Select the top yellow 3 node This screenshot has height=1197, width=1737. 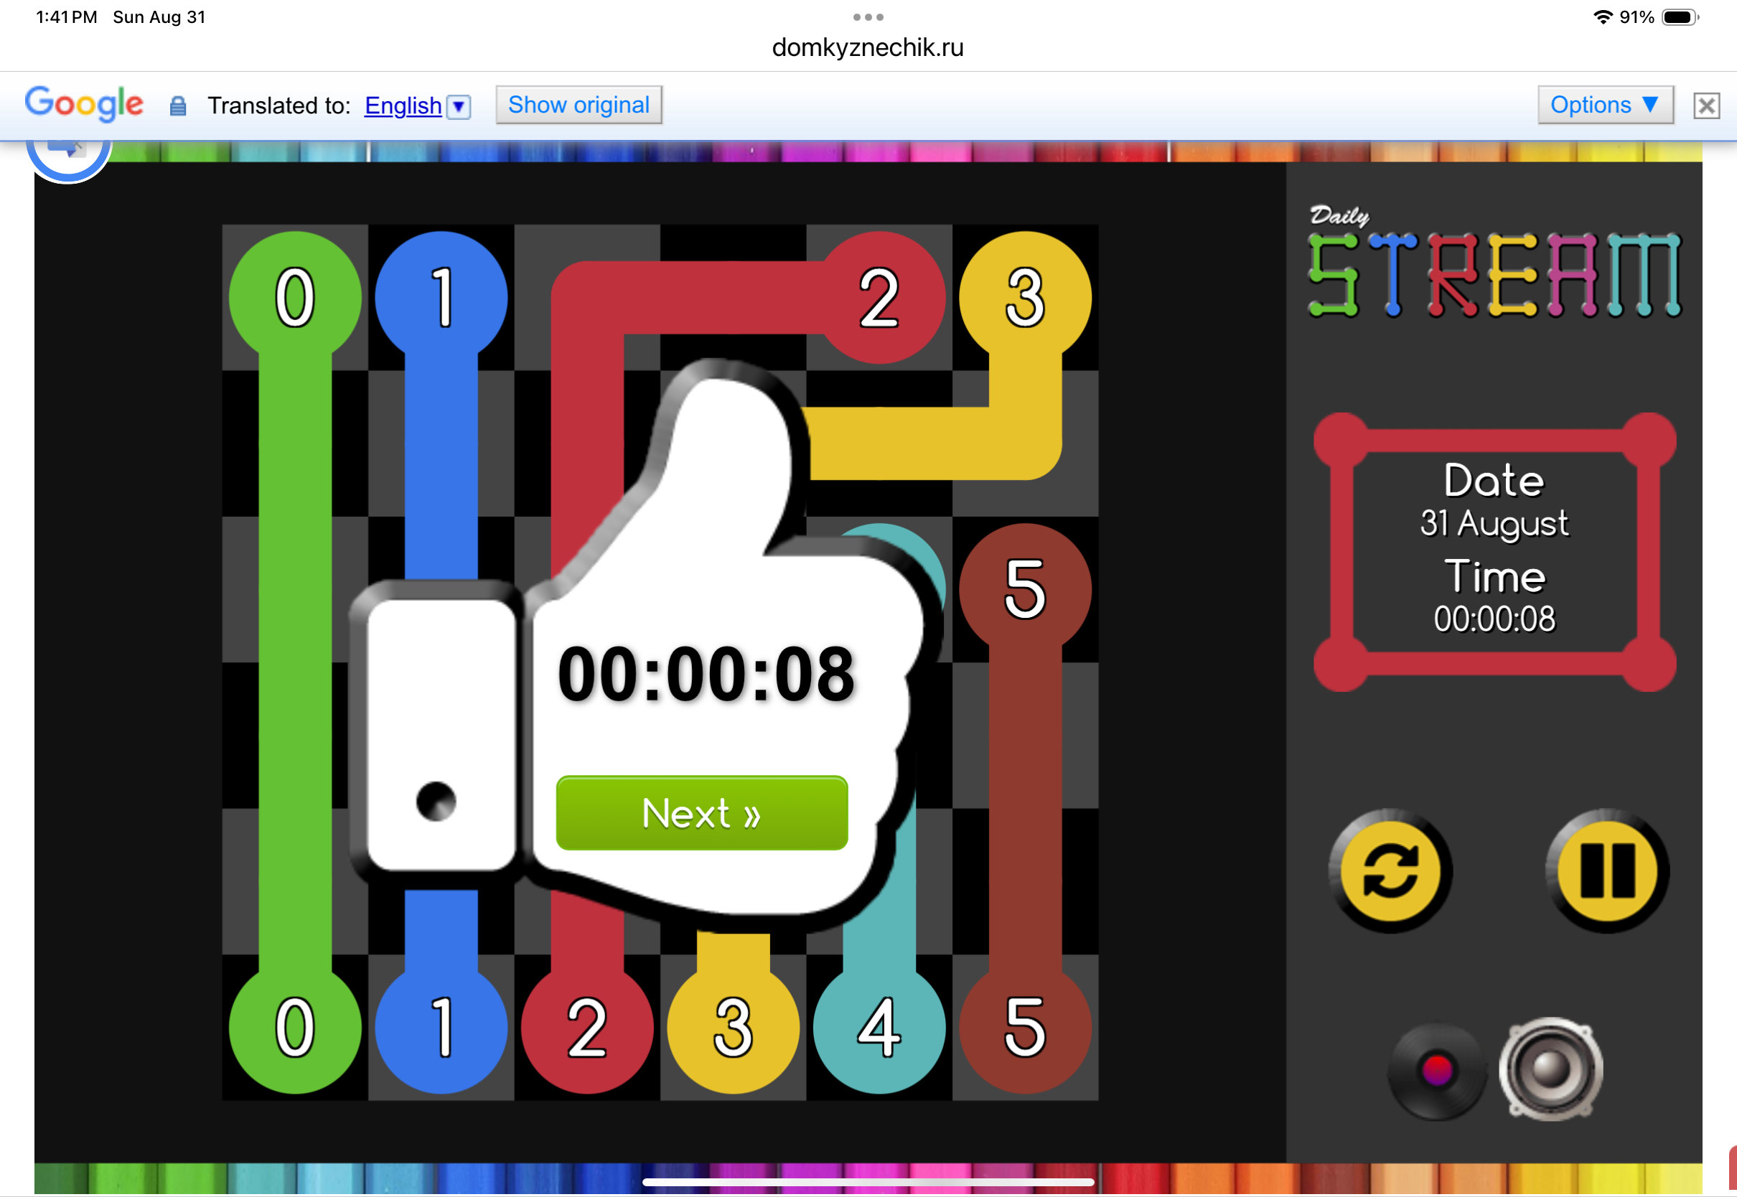(1025, 298)
